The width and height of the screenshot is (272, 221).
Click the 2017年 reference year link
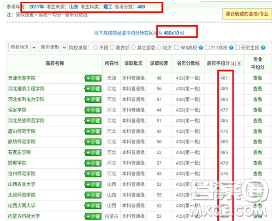[37, 7]
